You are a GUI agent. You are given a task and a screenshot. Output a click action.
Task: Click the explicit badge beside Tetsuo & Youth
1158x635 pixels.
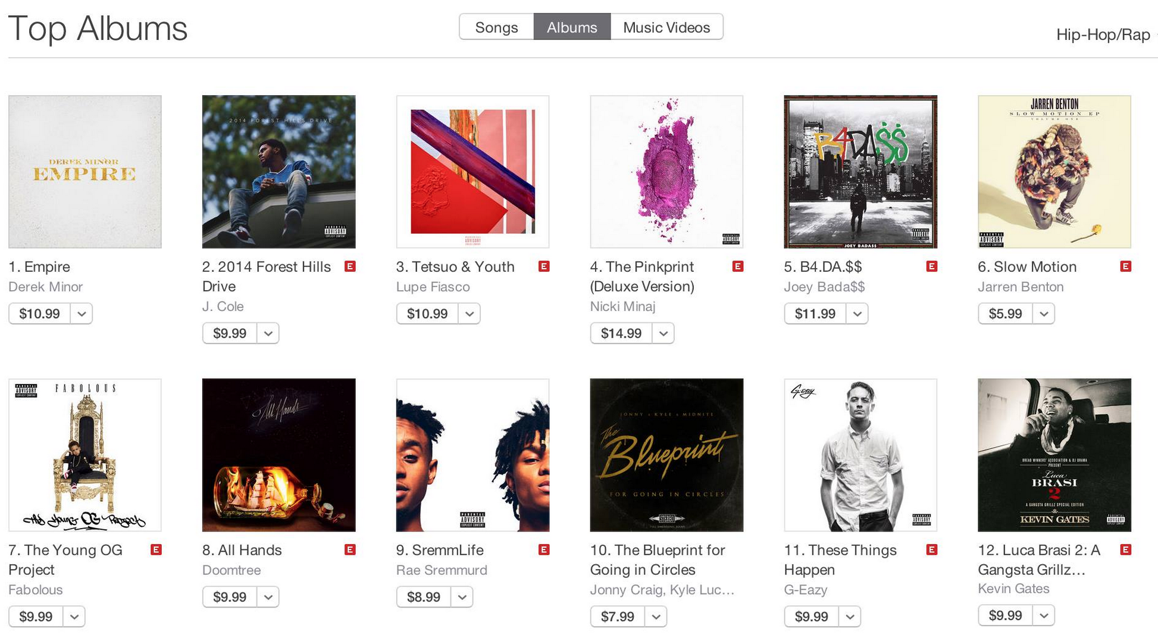pyautogui.click(x=544, y=266)
